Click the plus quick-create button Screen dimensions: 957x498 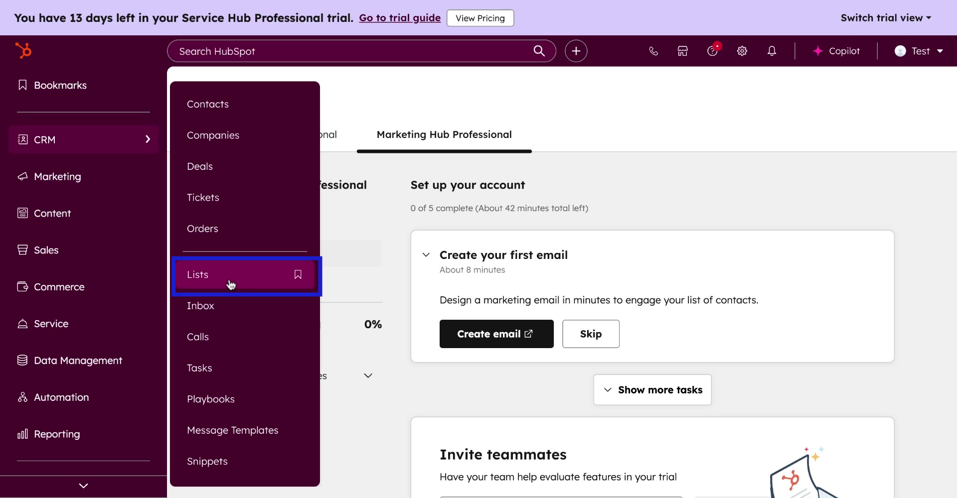click(x=576, y=51)
